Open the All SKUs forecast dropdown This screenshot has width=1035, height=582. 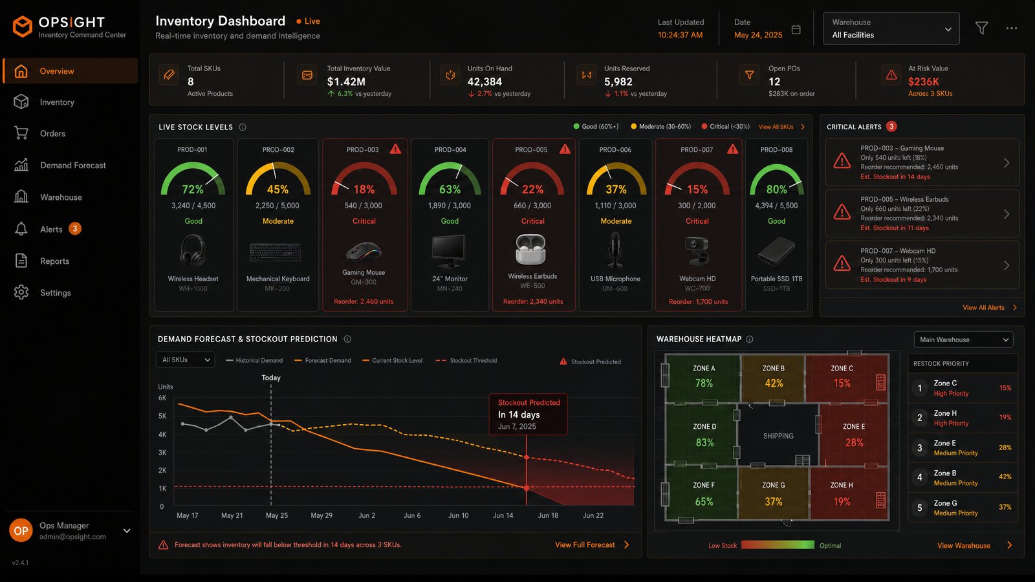click(185, 360)
